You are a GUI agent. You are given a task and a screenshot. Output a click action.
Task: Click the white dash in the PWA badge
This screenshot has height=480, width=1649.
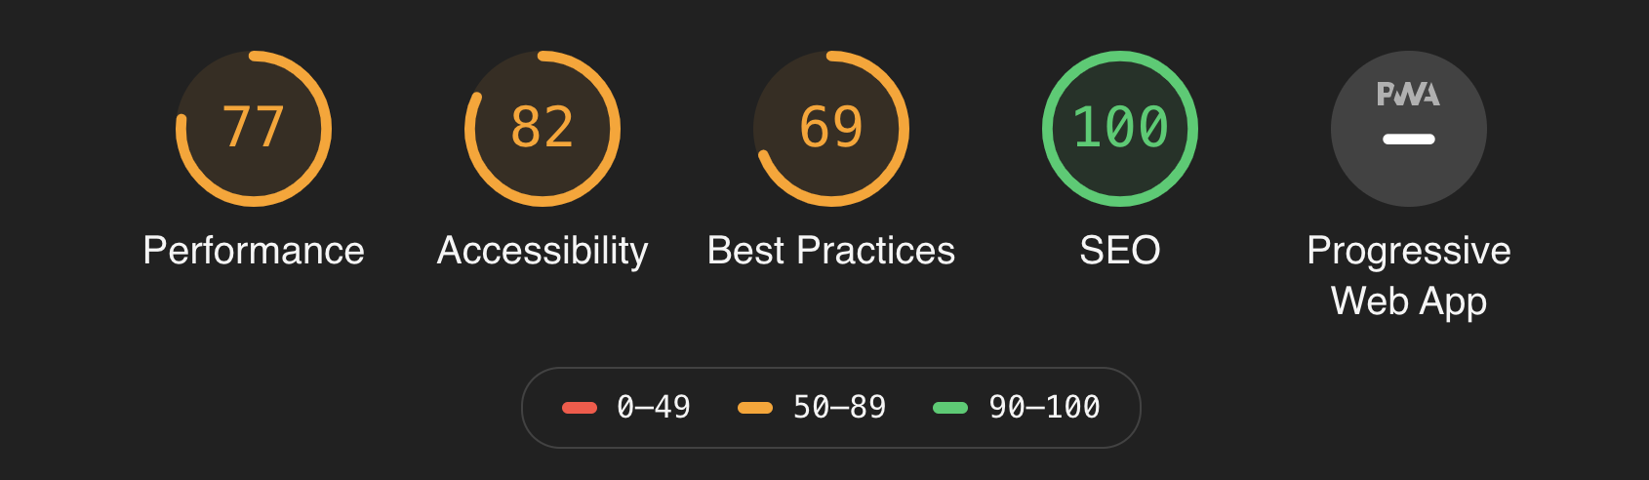[x=1409, y=139]
